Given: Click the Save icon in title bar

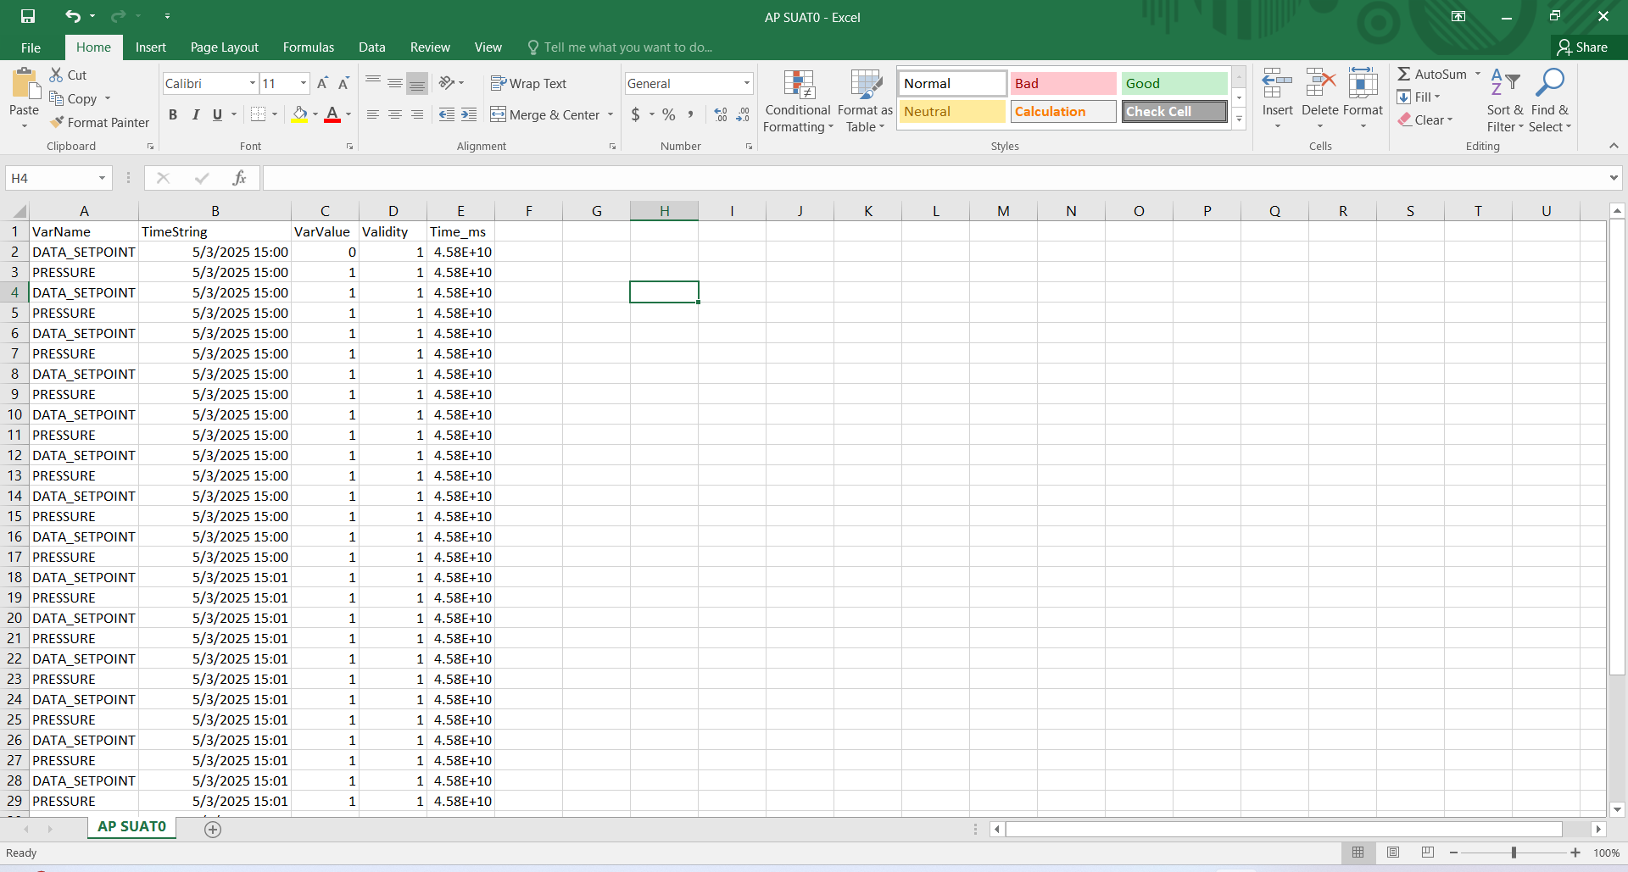Looking at the screenshot, I should (28, 16).
